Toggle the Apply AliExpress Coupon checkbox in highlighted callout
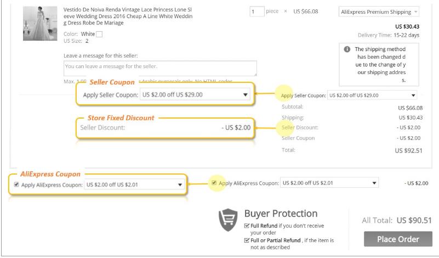 click(16, 184)
